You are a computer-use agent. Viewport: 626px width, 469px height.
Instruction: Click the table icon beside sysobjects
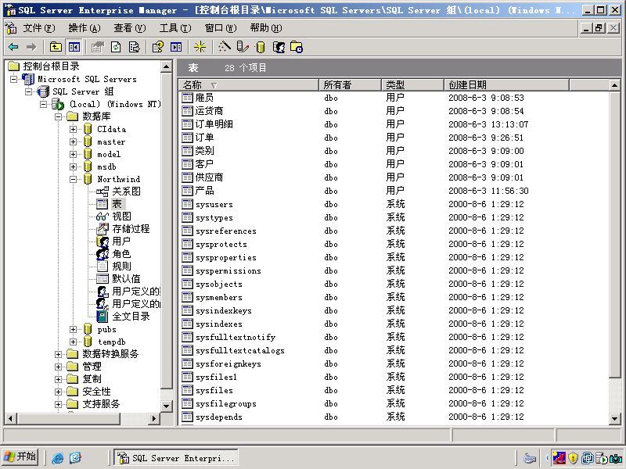(x=187, y=284)
